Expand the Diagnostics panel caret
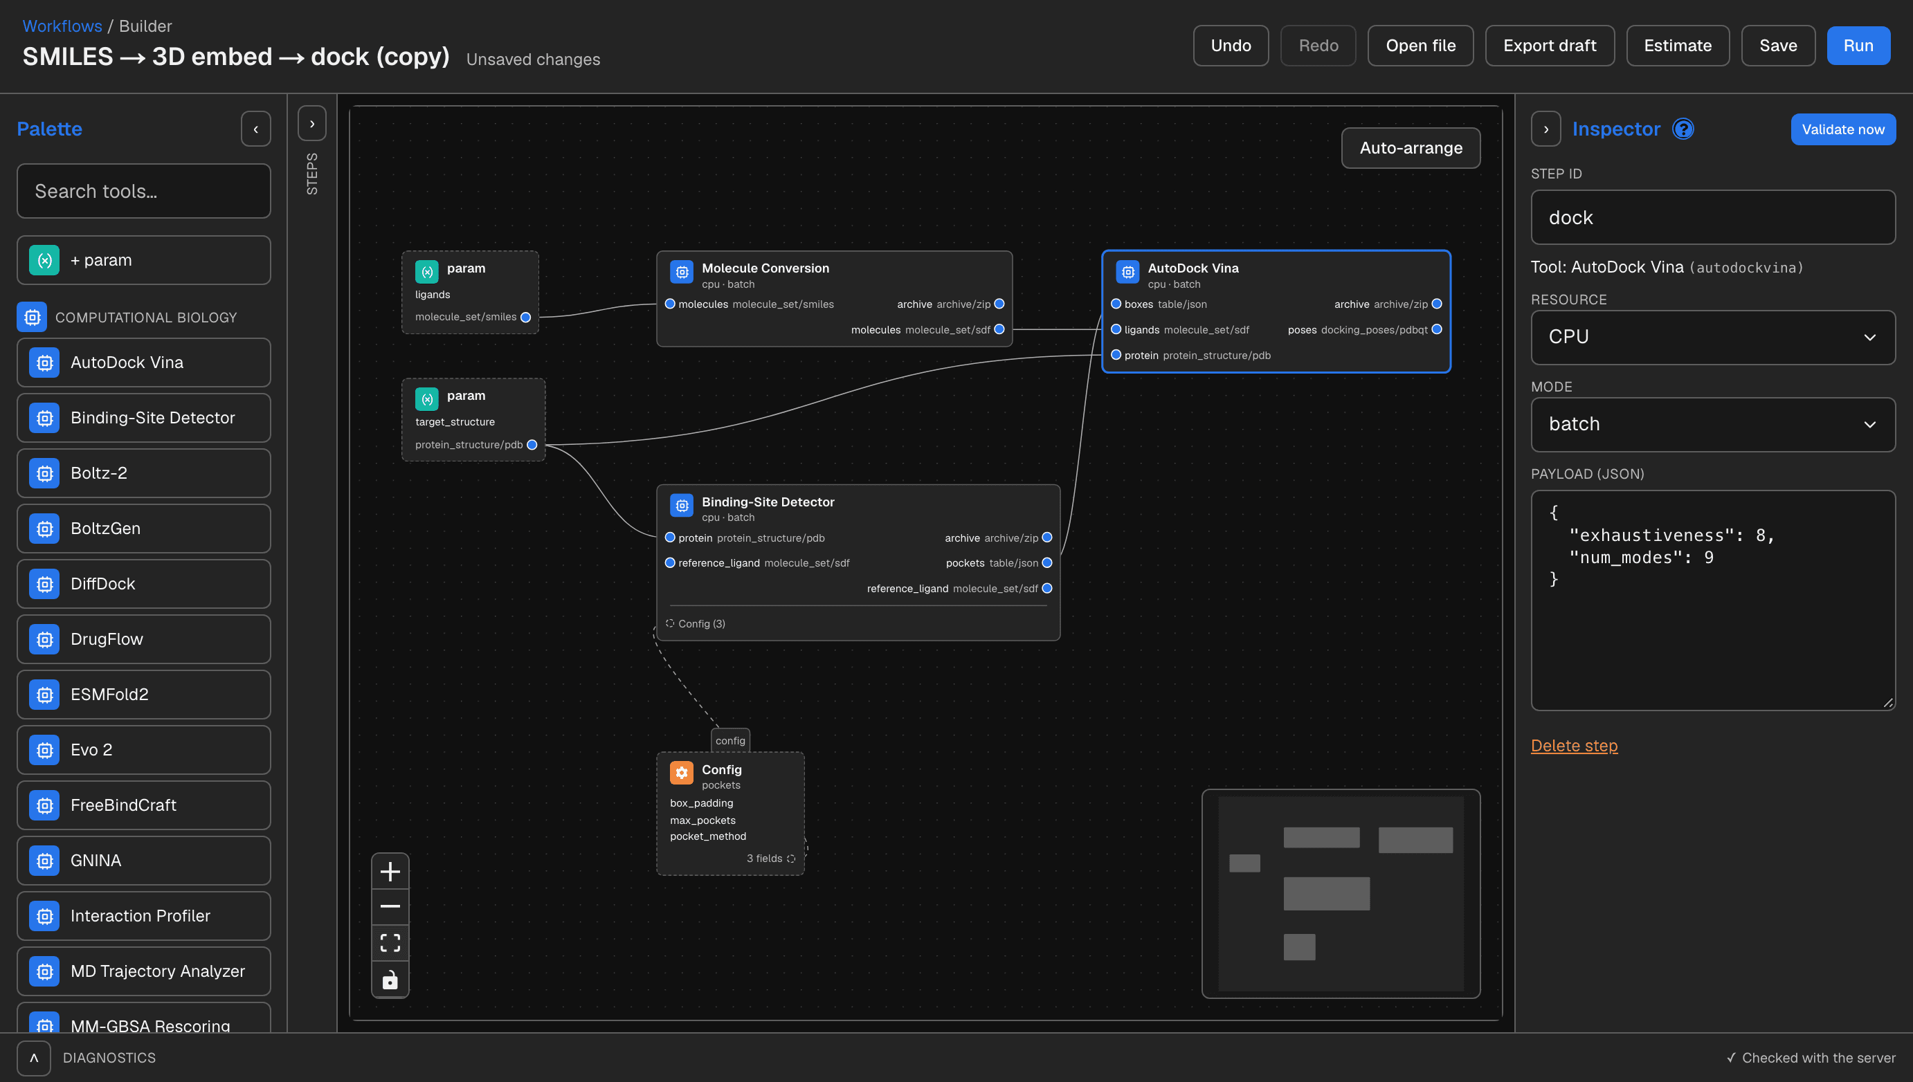Screen dimensions: 1913x1082 [x=34, y=1058]
